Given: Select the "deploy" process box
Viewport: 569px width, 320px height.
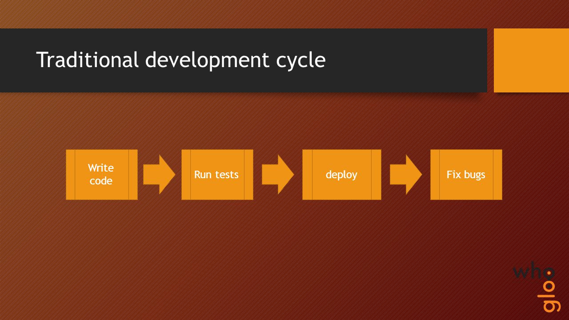Looking at the screenshot, I should (x=342, y=175).
